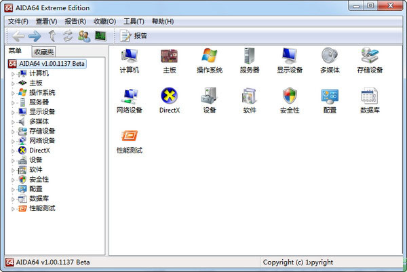This screenshot has height=272, width=407.
Task: Open the 性能测试 benchmark icon
Action: tap(129, 138)
